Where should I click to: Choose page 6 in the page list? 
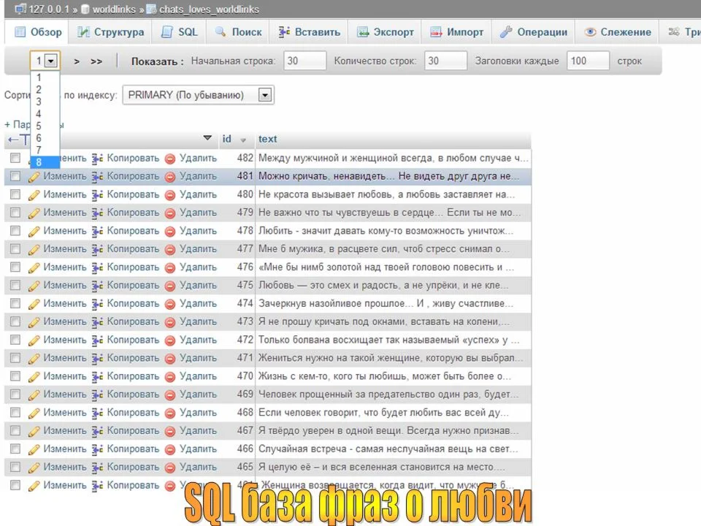[45, 138]
